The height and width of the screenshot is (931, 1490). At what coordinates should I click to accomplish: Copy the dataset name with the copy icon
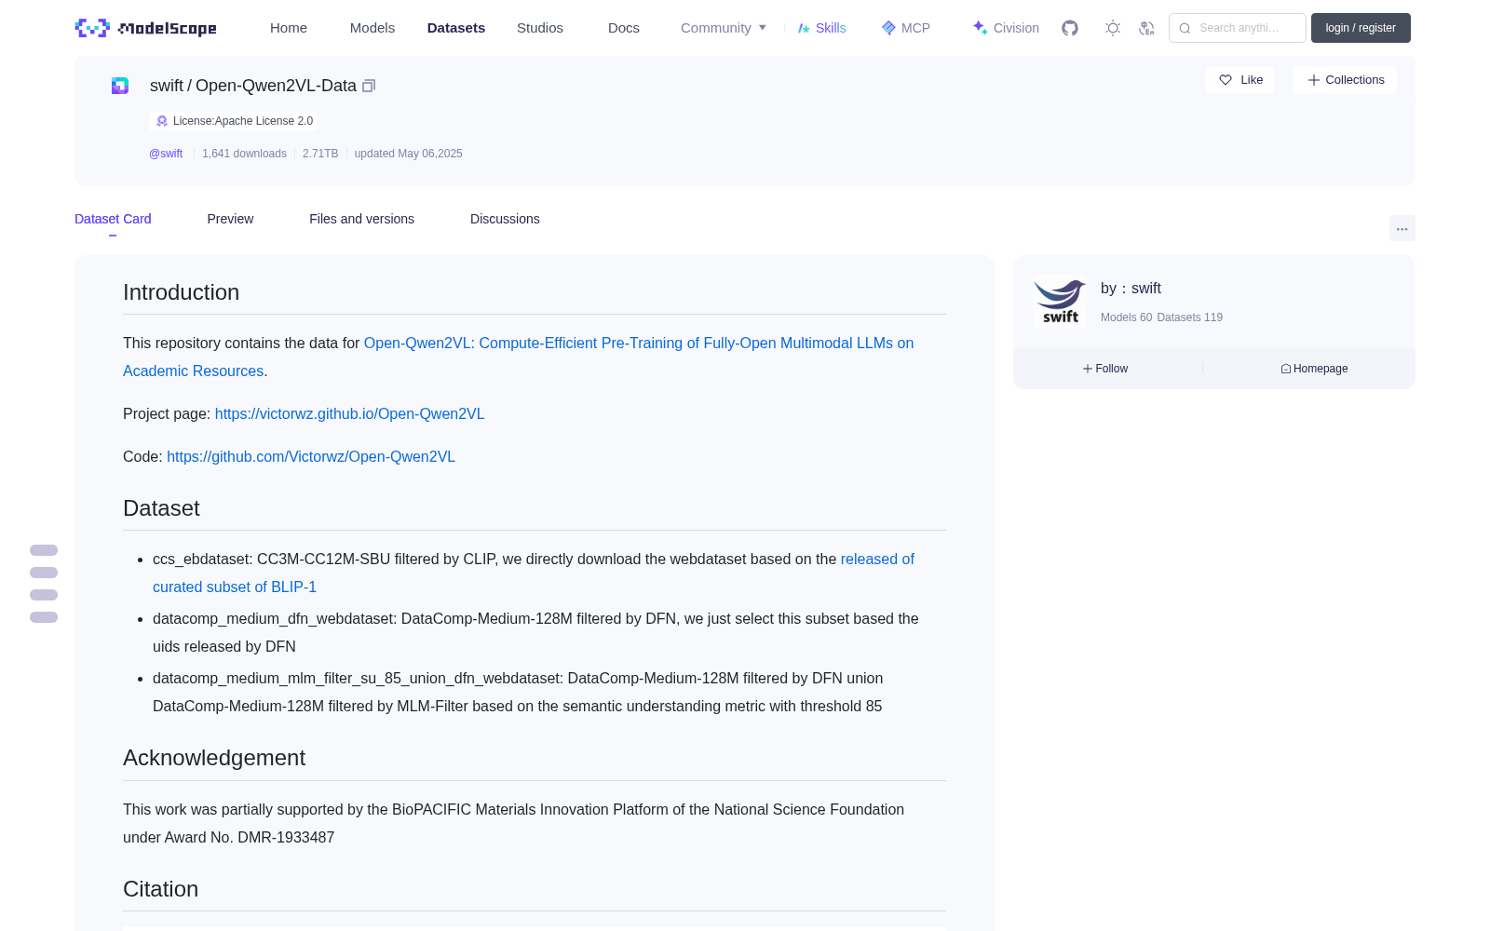pyautogui.click(x=369, y=86)
